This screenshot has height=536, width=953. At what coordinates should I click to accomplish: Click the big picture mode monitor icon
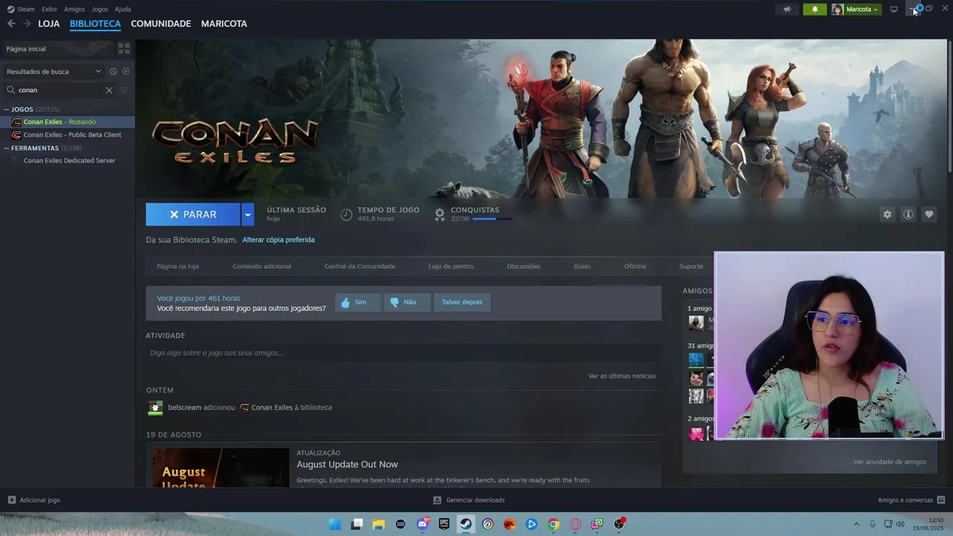893,9
